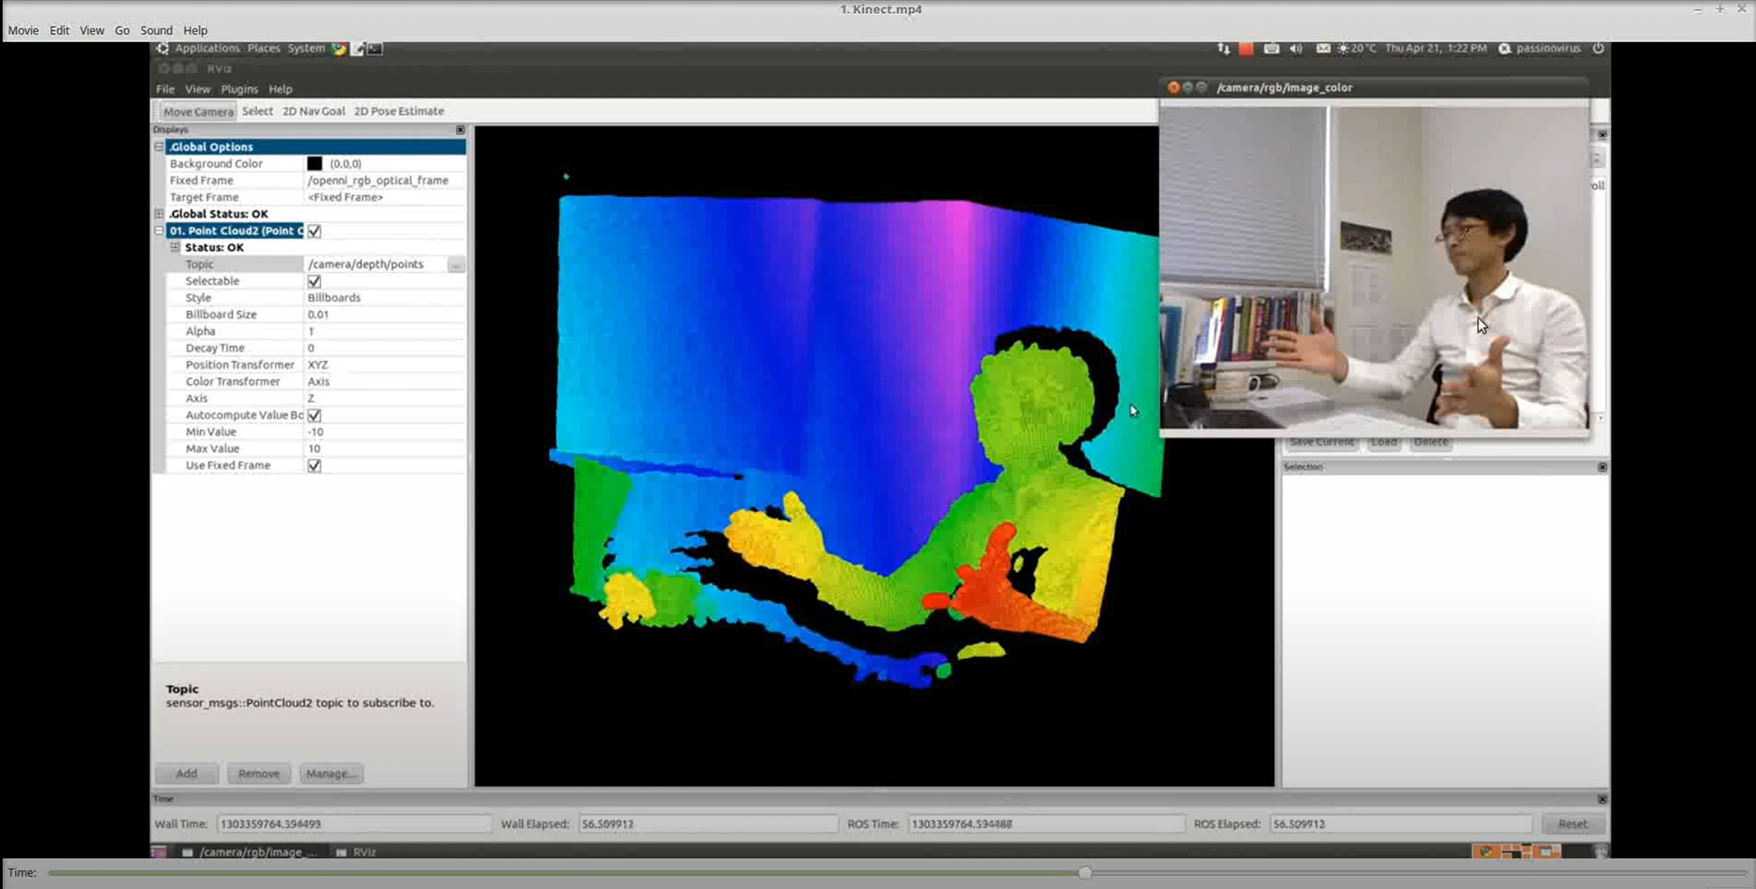Viewport: 1756px width, 889px height.
Task: Toggle the Selectable checkbox
Action: pos(314,281)
